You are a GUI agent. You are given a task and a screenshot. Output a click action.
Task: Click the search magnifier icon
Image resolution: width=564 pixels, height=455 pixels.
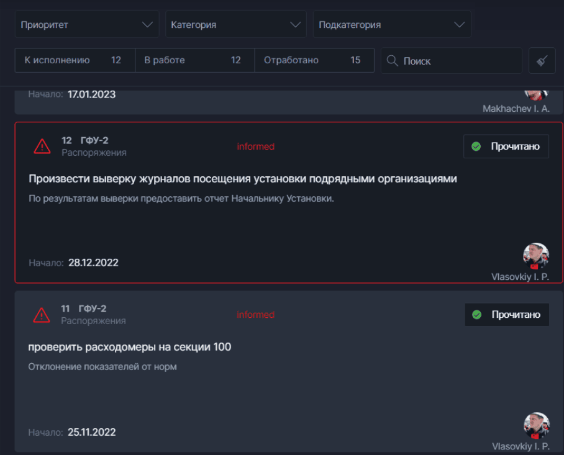[x=392, y=60]
